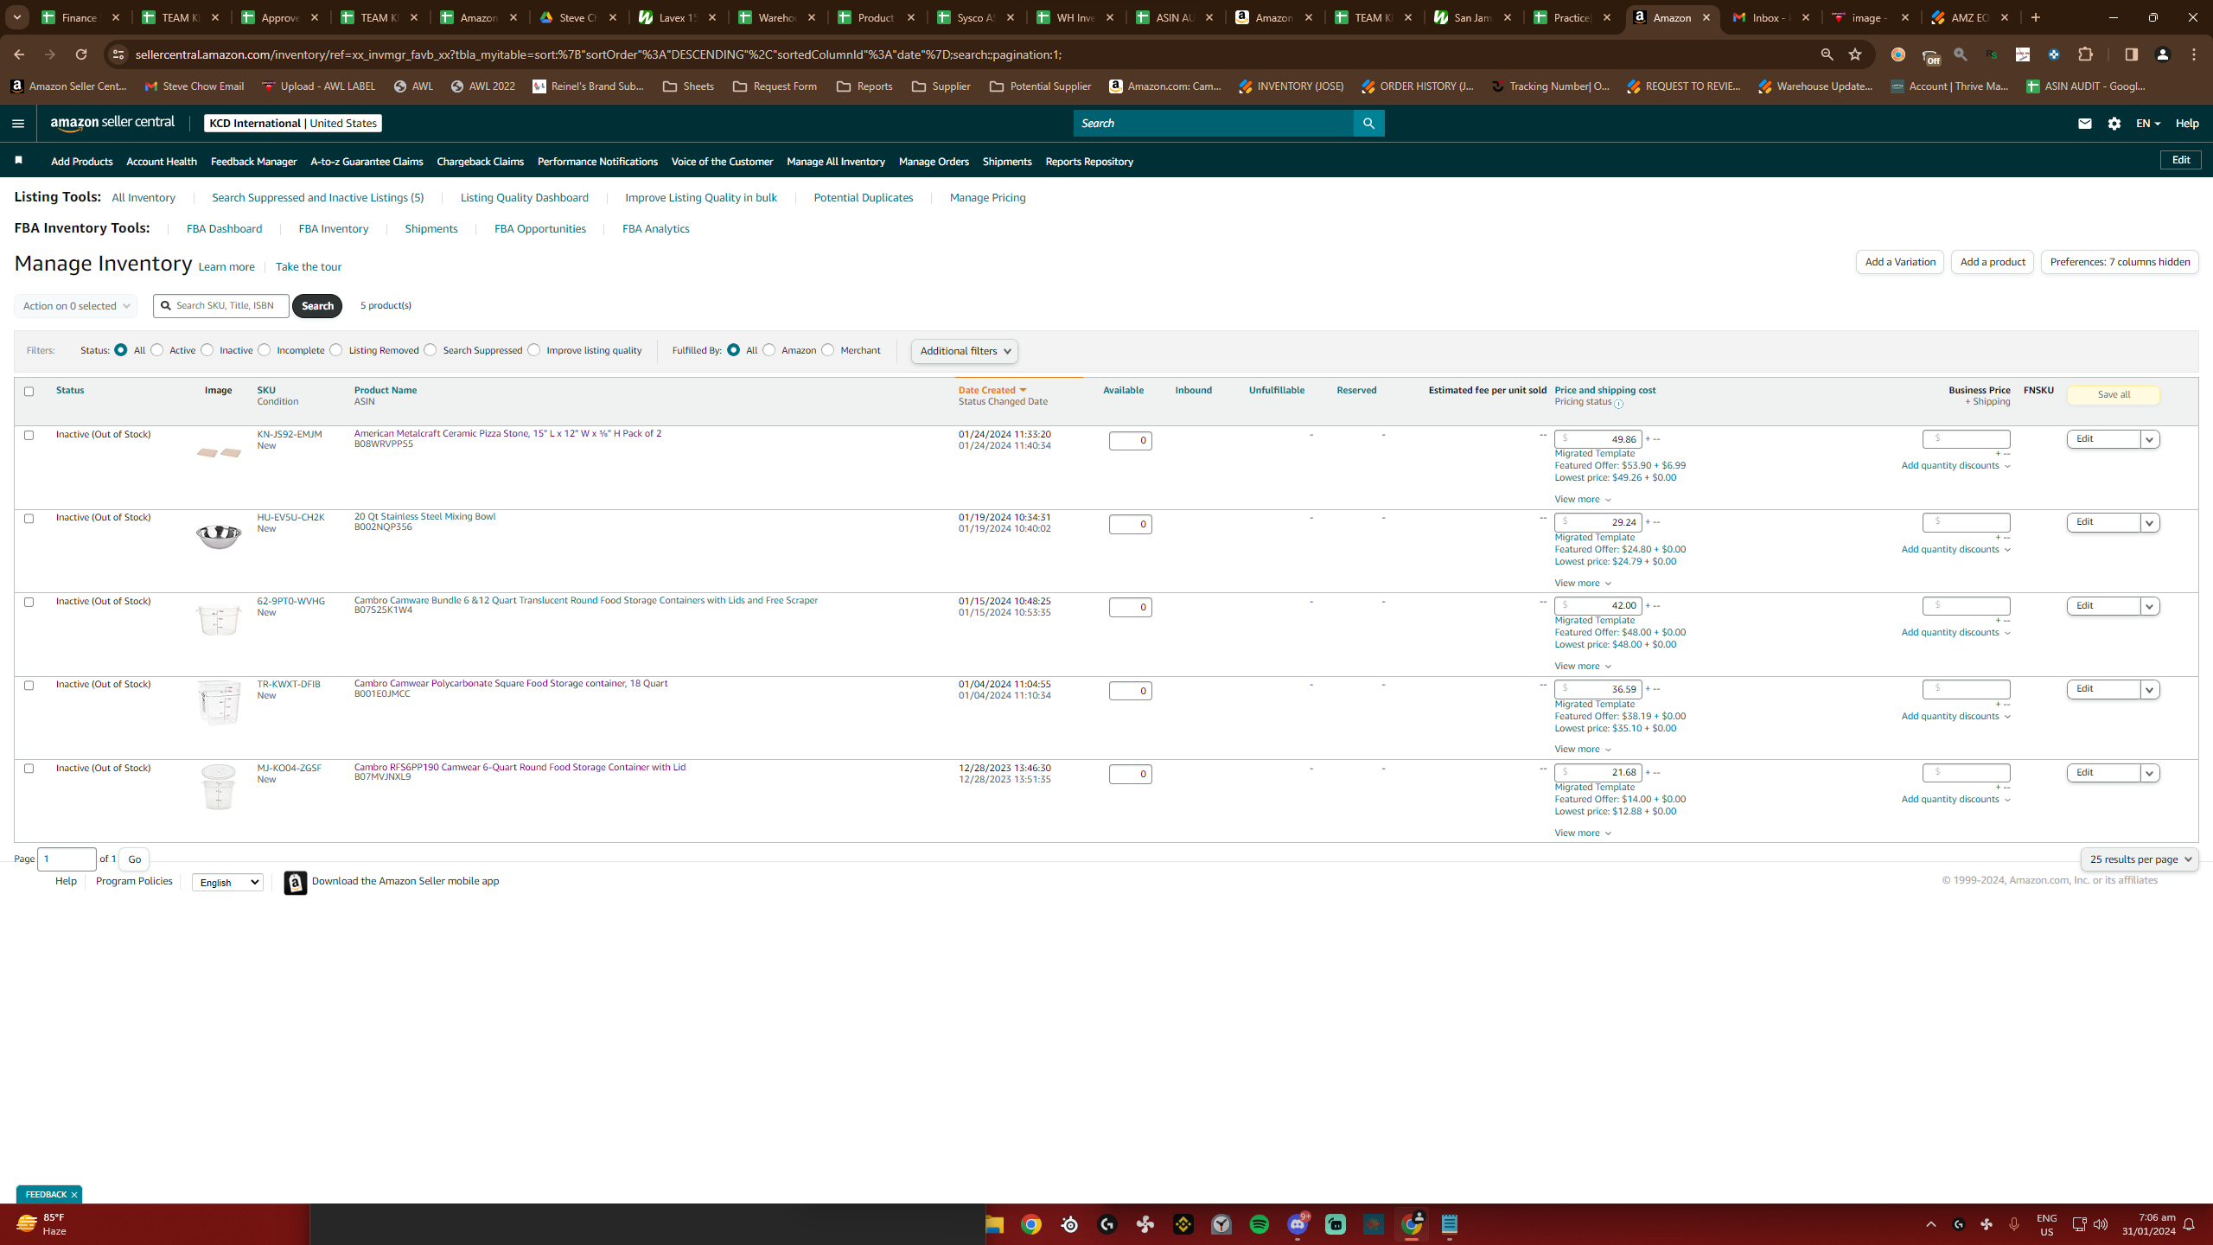Open Manage Orders in the top menu
Viewport: 2213px width, 1245px height.
[934, 162]
